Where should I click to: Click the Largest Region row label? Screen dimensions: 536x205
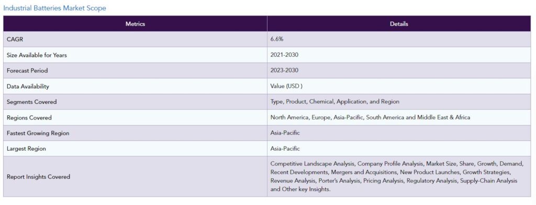[26, 149]
